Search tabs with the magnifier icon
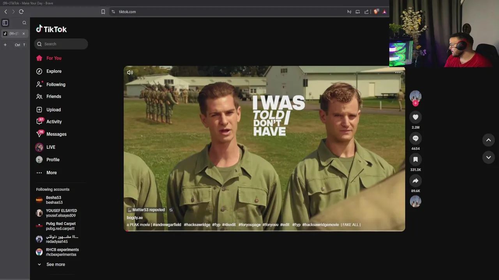This screenshot has width=499, height=280. tap(24, 23)
